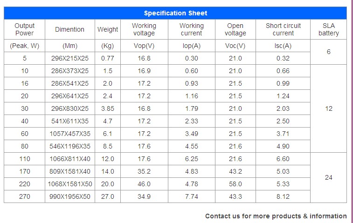Click the 46.0 working voltage cell
Screen dimensions: 353x223
point(144,184)
